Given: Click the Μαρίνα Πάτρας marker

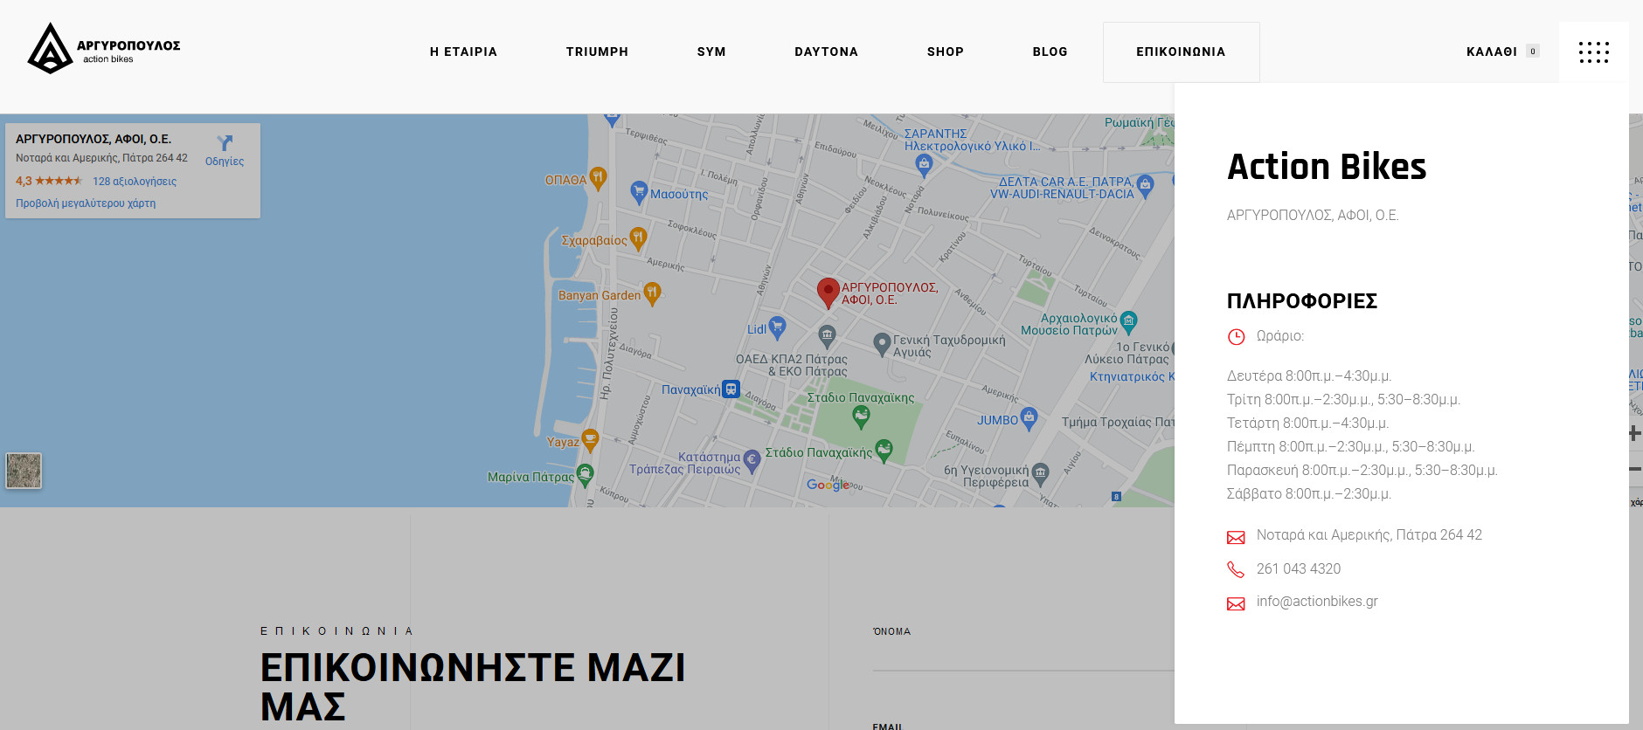Looking at the screenshot, I should [585, 475].
